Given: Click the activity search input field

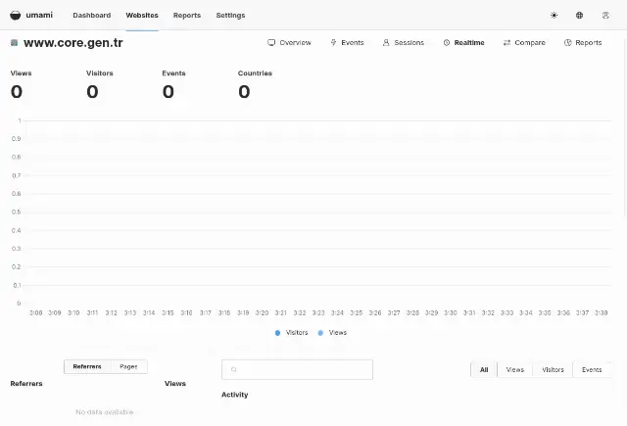Looking at the screenshot, I should click(297, 369).
